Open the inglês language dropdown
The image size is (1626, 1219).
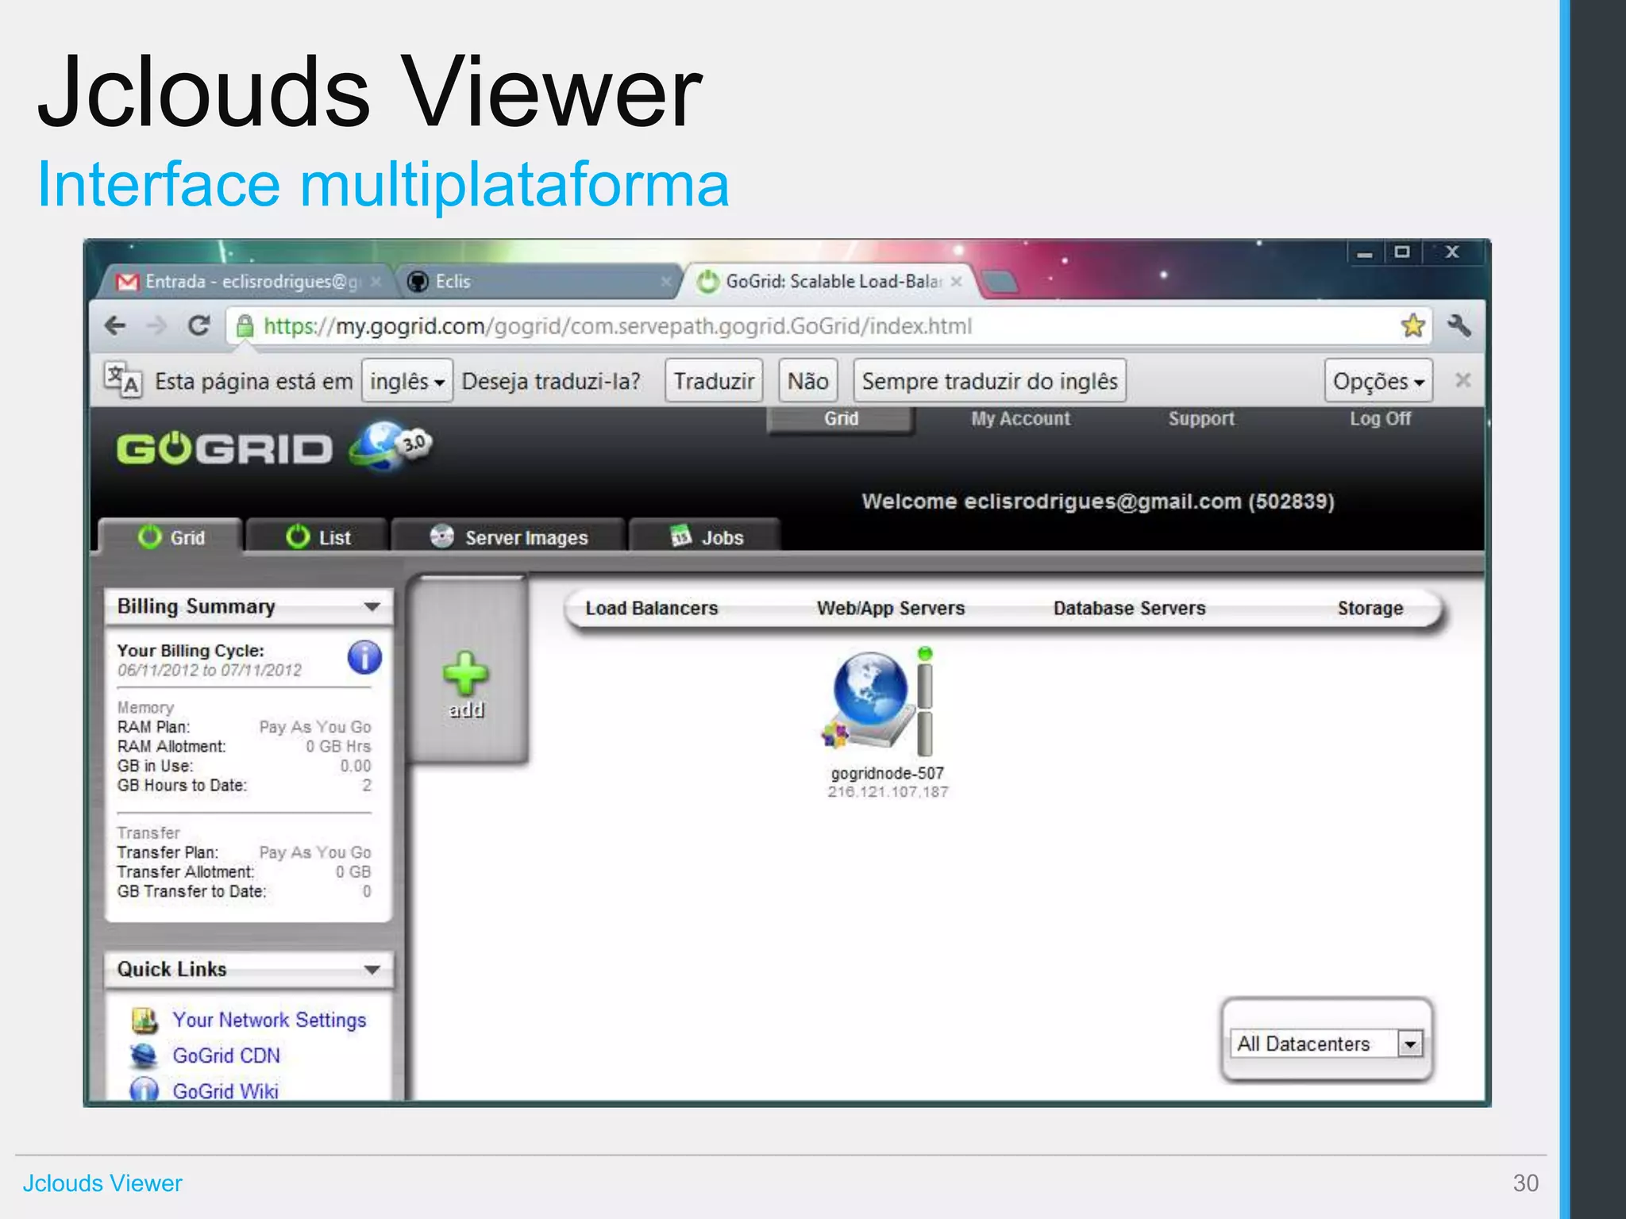[x=406, y=381]
